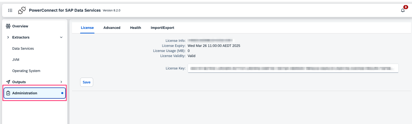Click into the License Key field
412x124 pixels.
pyautogui.click(x=293, y=68)
